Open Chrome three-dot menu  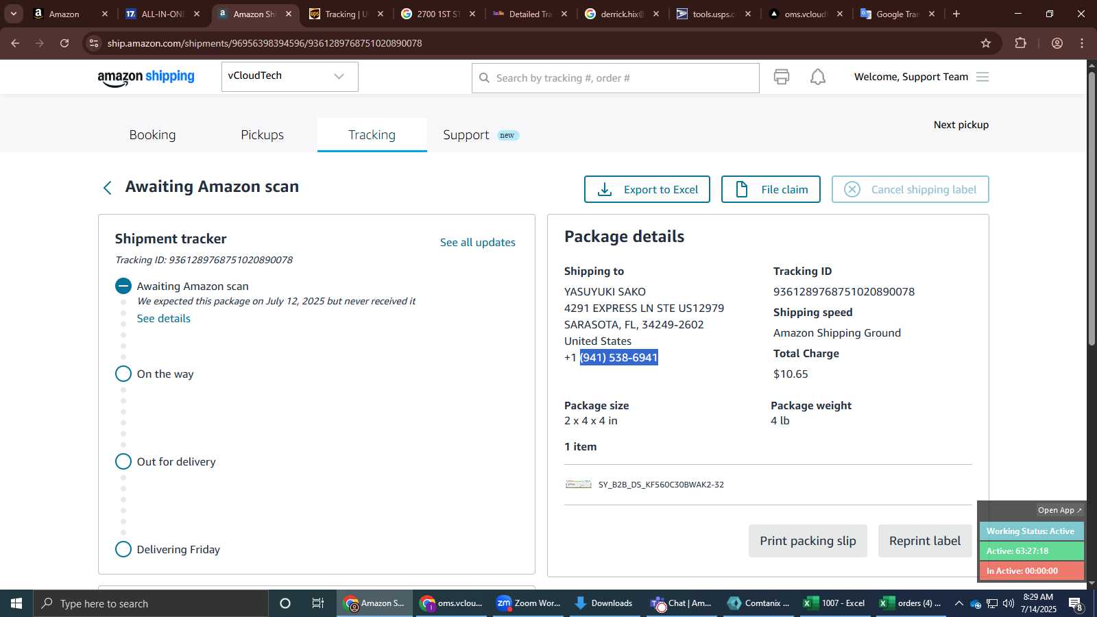coord(1082,43)
